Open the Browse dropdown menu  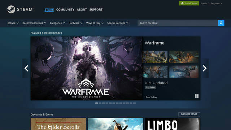click(13, 23)
